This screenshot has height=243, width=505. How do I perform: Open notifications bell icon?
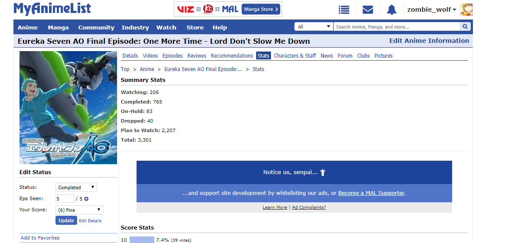pyautogui.click(x=391, y=10)
